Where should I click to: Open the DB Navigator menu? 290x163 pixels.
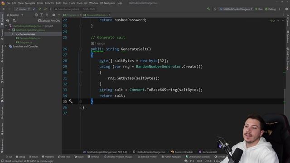coord(107,3)
